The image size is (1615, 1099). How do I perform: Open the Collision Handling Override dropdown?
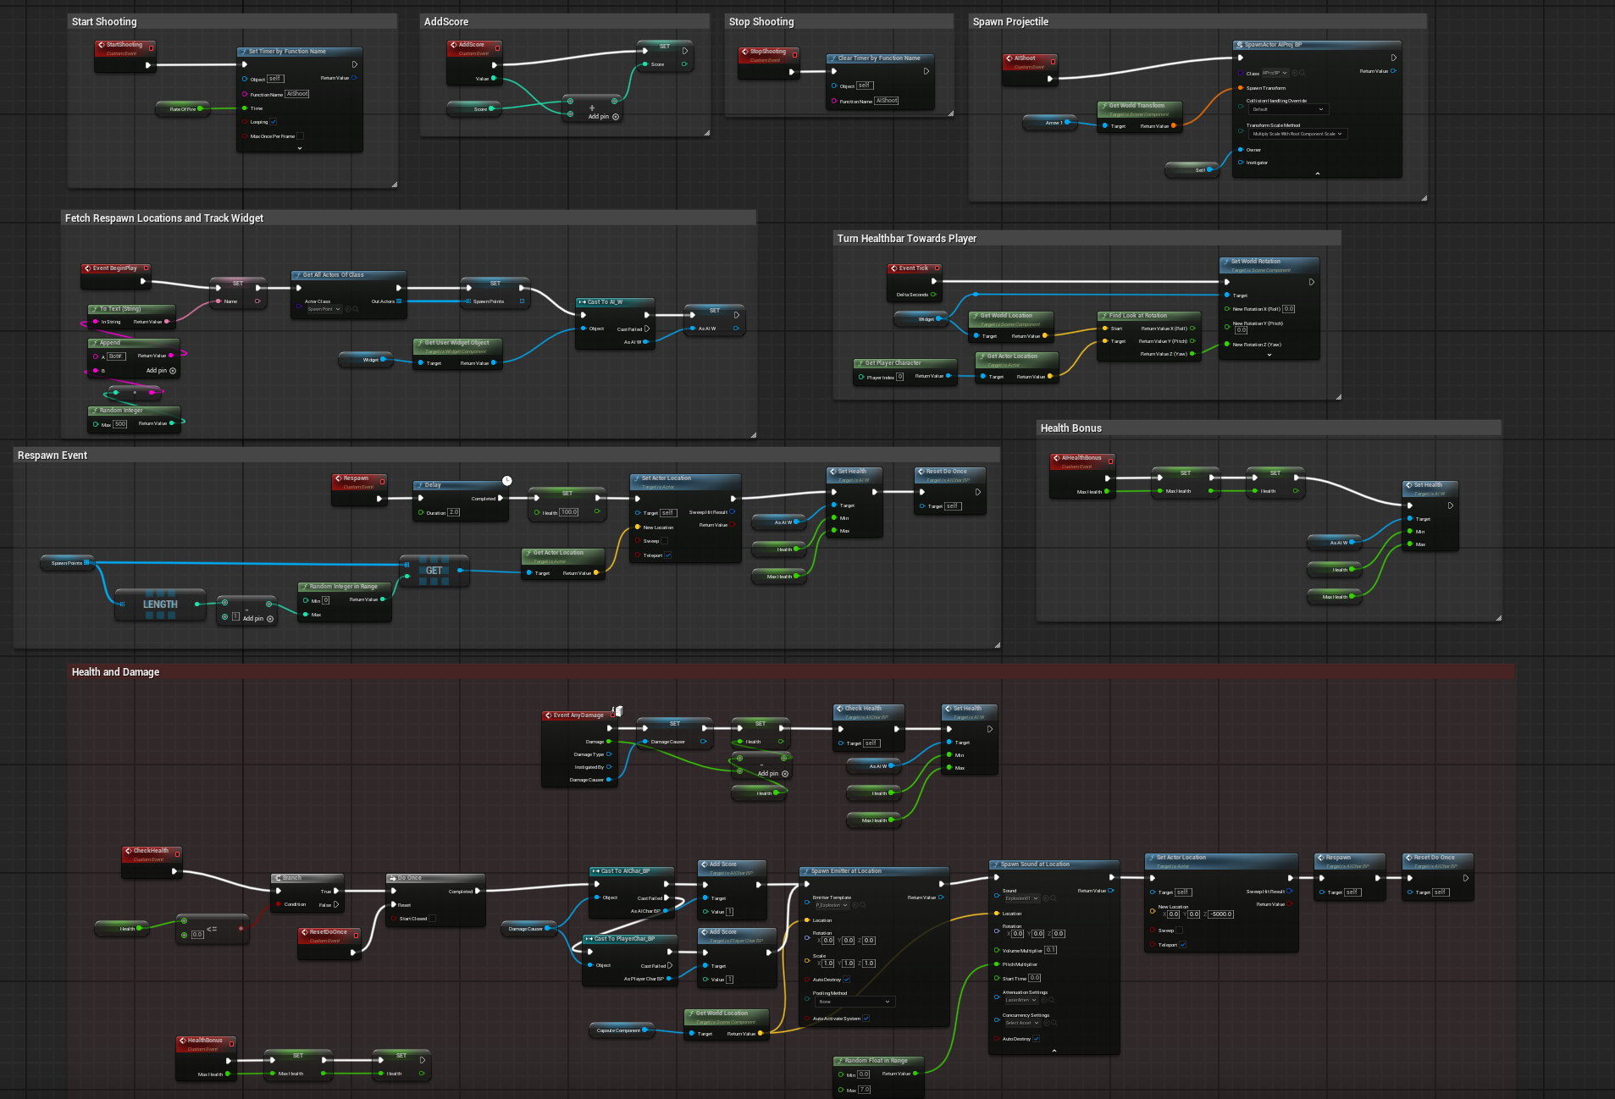(x=1287, y=109)
